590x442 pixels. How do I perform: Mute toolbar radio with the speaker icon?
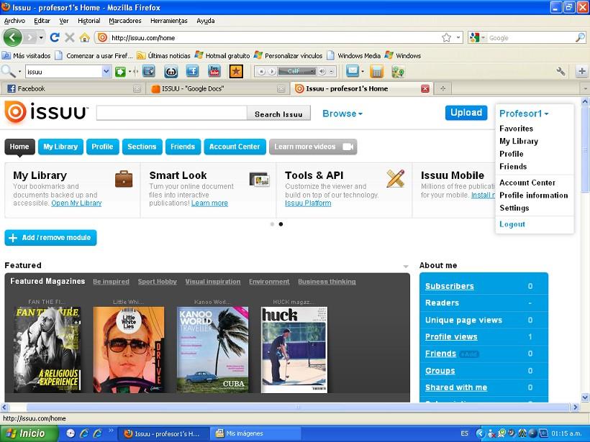[x=322, y=71]
